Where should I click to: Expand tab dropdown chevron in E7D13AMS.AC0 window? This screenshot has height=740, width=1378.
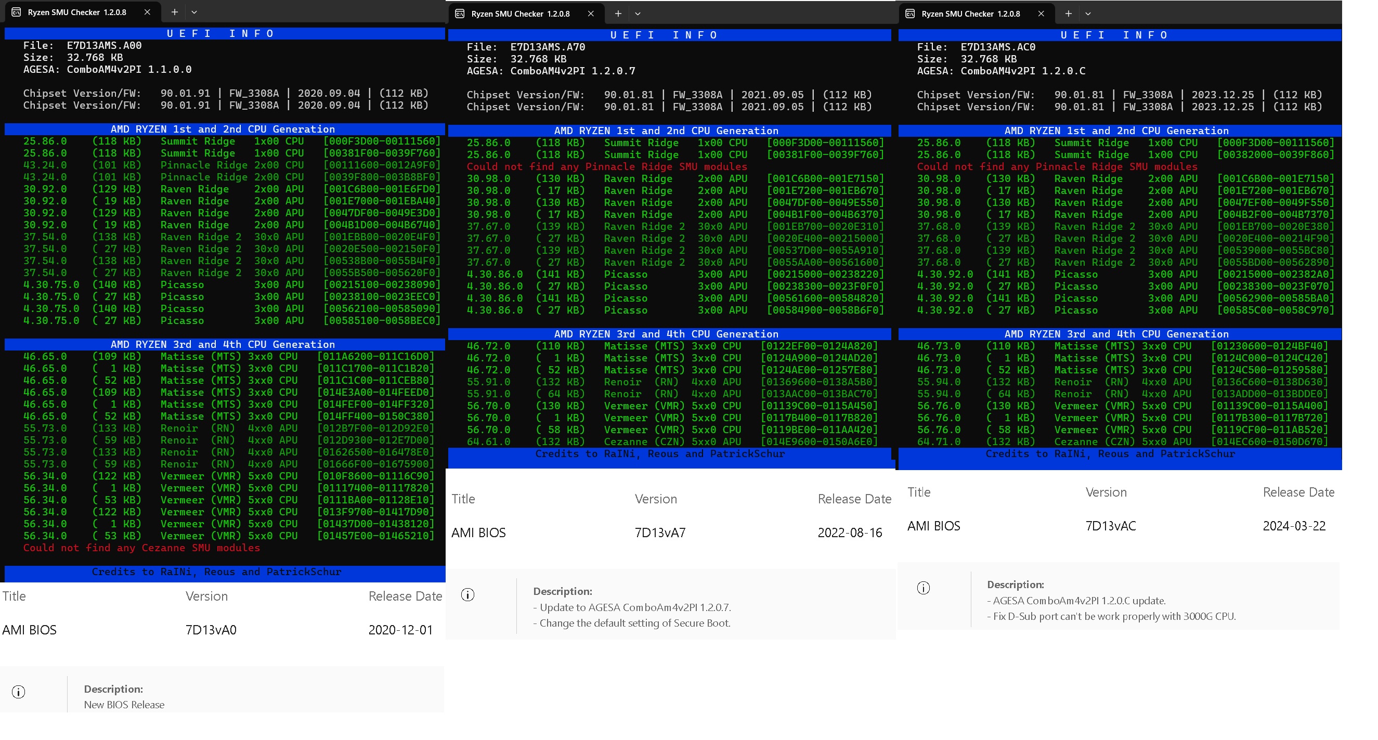[1088, 14]
